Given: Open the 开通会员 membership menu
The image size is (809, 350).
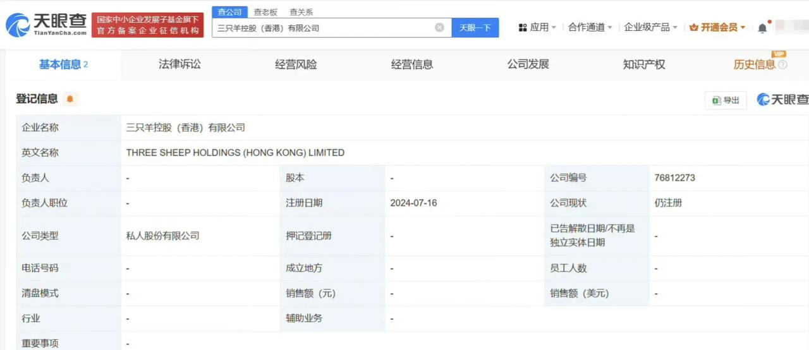Looking at the screenshot, I should point(717,27).
